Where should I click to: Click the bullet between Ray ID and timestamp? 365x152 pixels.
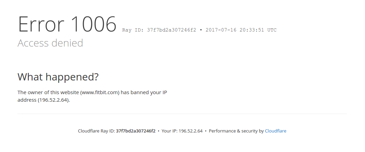(x=201, y=30)
